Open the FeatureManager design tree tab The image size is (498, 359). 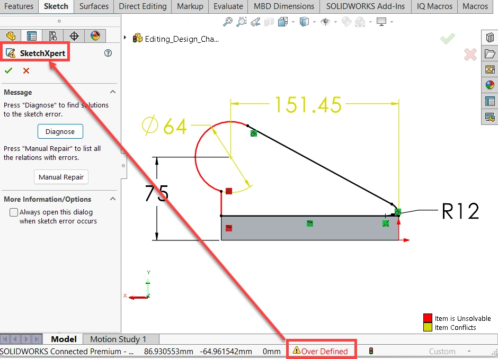[x=11, y=36]
